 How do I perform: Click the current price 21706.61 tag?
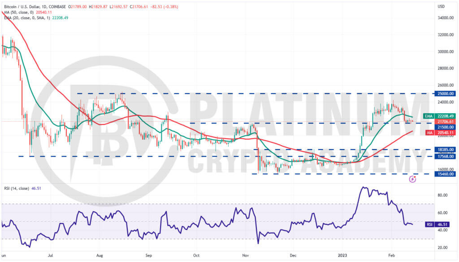coord(445,122)
